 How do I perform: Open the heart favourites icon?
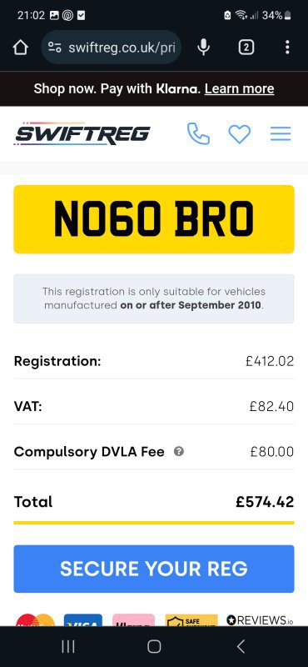click(240, 134)
